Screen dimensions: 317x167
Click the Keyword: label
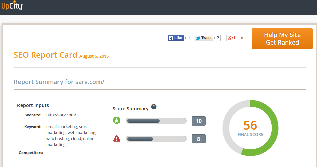(33, 127)
